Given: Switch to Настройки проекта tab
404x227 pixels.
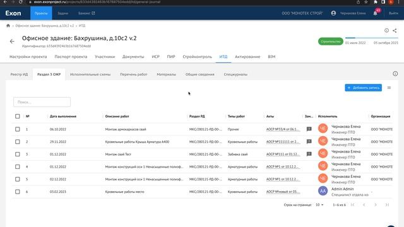Looking at the screenshot, I should [x=28, y=57].
